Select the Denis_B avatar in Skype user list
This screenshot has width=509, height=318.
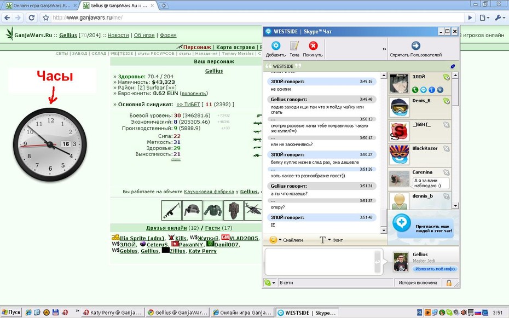[x=400, y=107]
